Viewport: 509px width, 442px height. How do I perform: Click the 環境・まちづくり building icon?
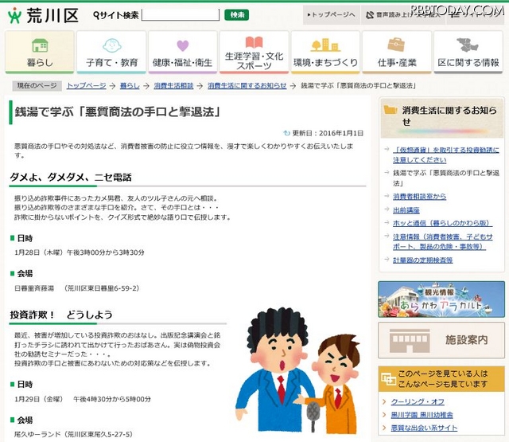coord(325,45)
